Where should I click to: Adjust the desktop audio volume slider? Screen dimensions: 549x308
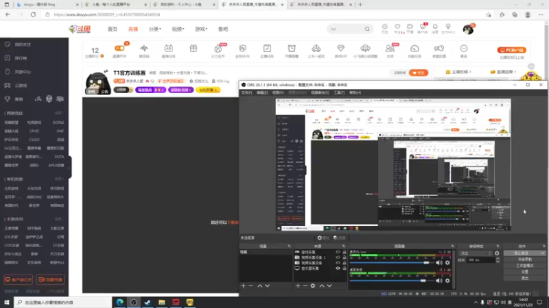[423, 281]
